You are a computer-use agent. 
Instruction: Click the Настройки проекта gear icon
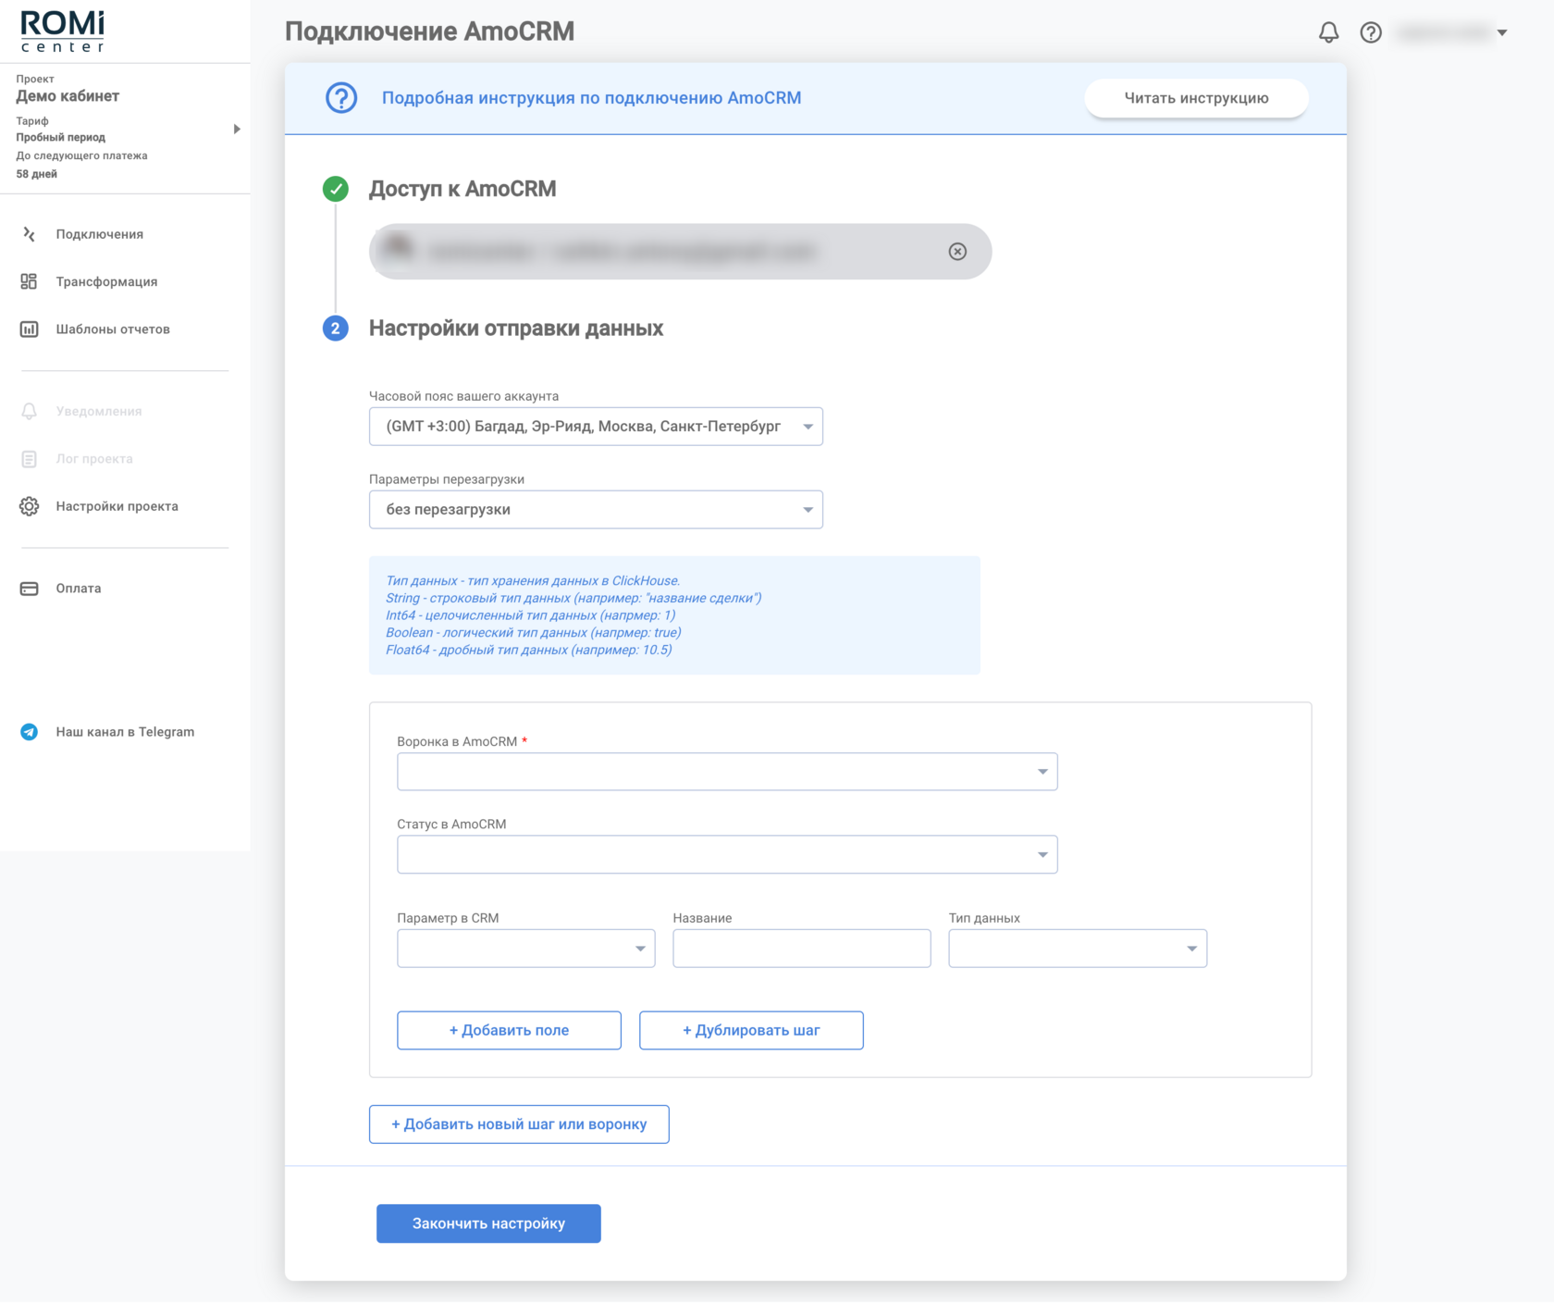coord(30,506)
